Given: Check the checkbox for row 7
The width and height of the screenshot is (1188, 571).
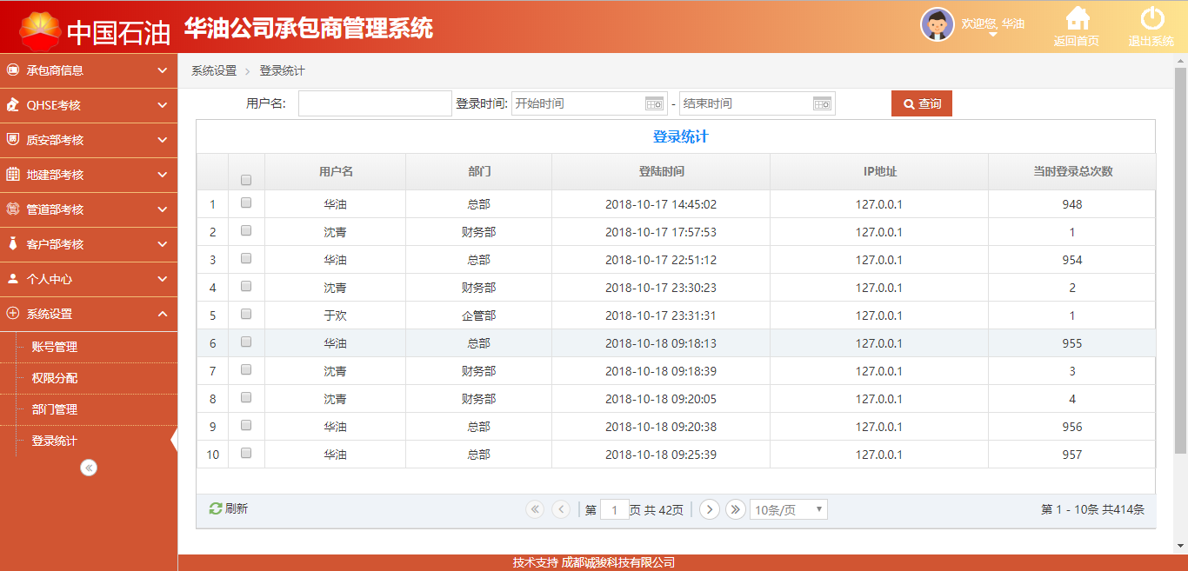Looking at the screenshot, I should (x=246, y=369).
